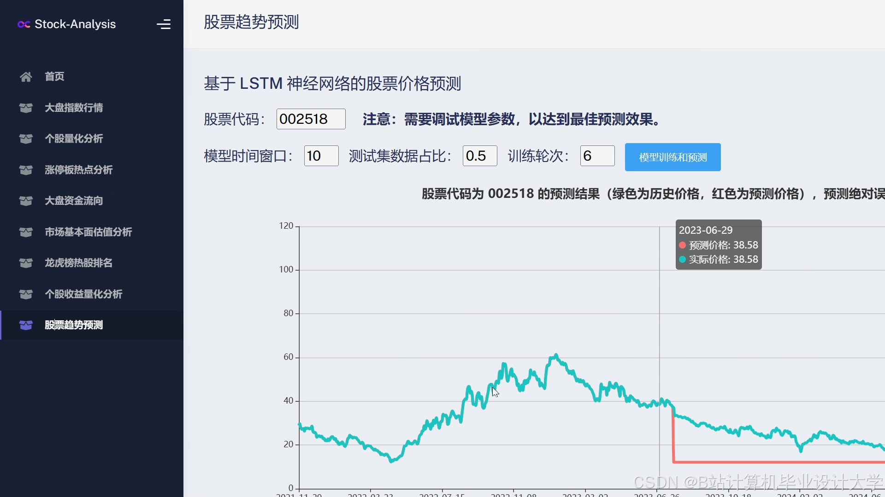
Task: Click the box icon next to 龙虎榜热股排名
Action: (26, 263)
